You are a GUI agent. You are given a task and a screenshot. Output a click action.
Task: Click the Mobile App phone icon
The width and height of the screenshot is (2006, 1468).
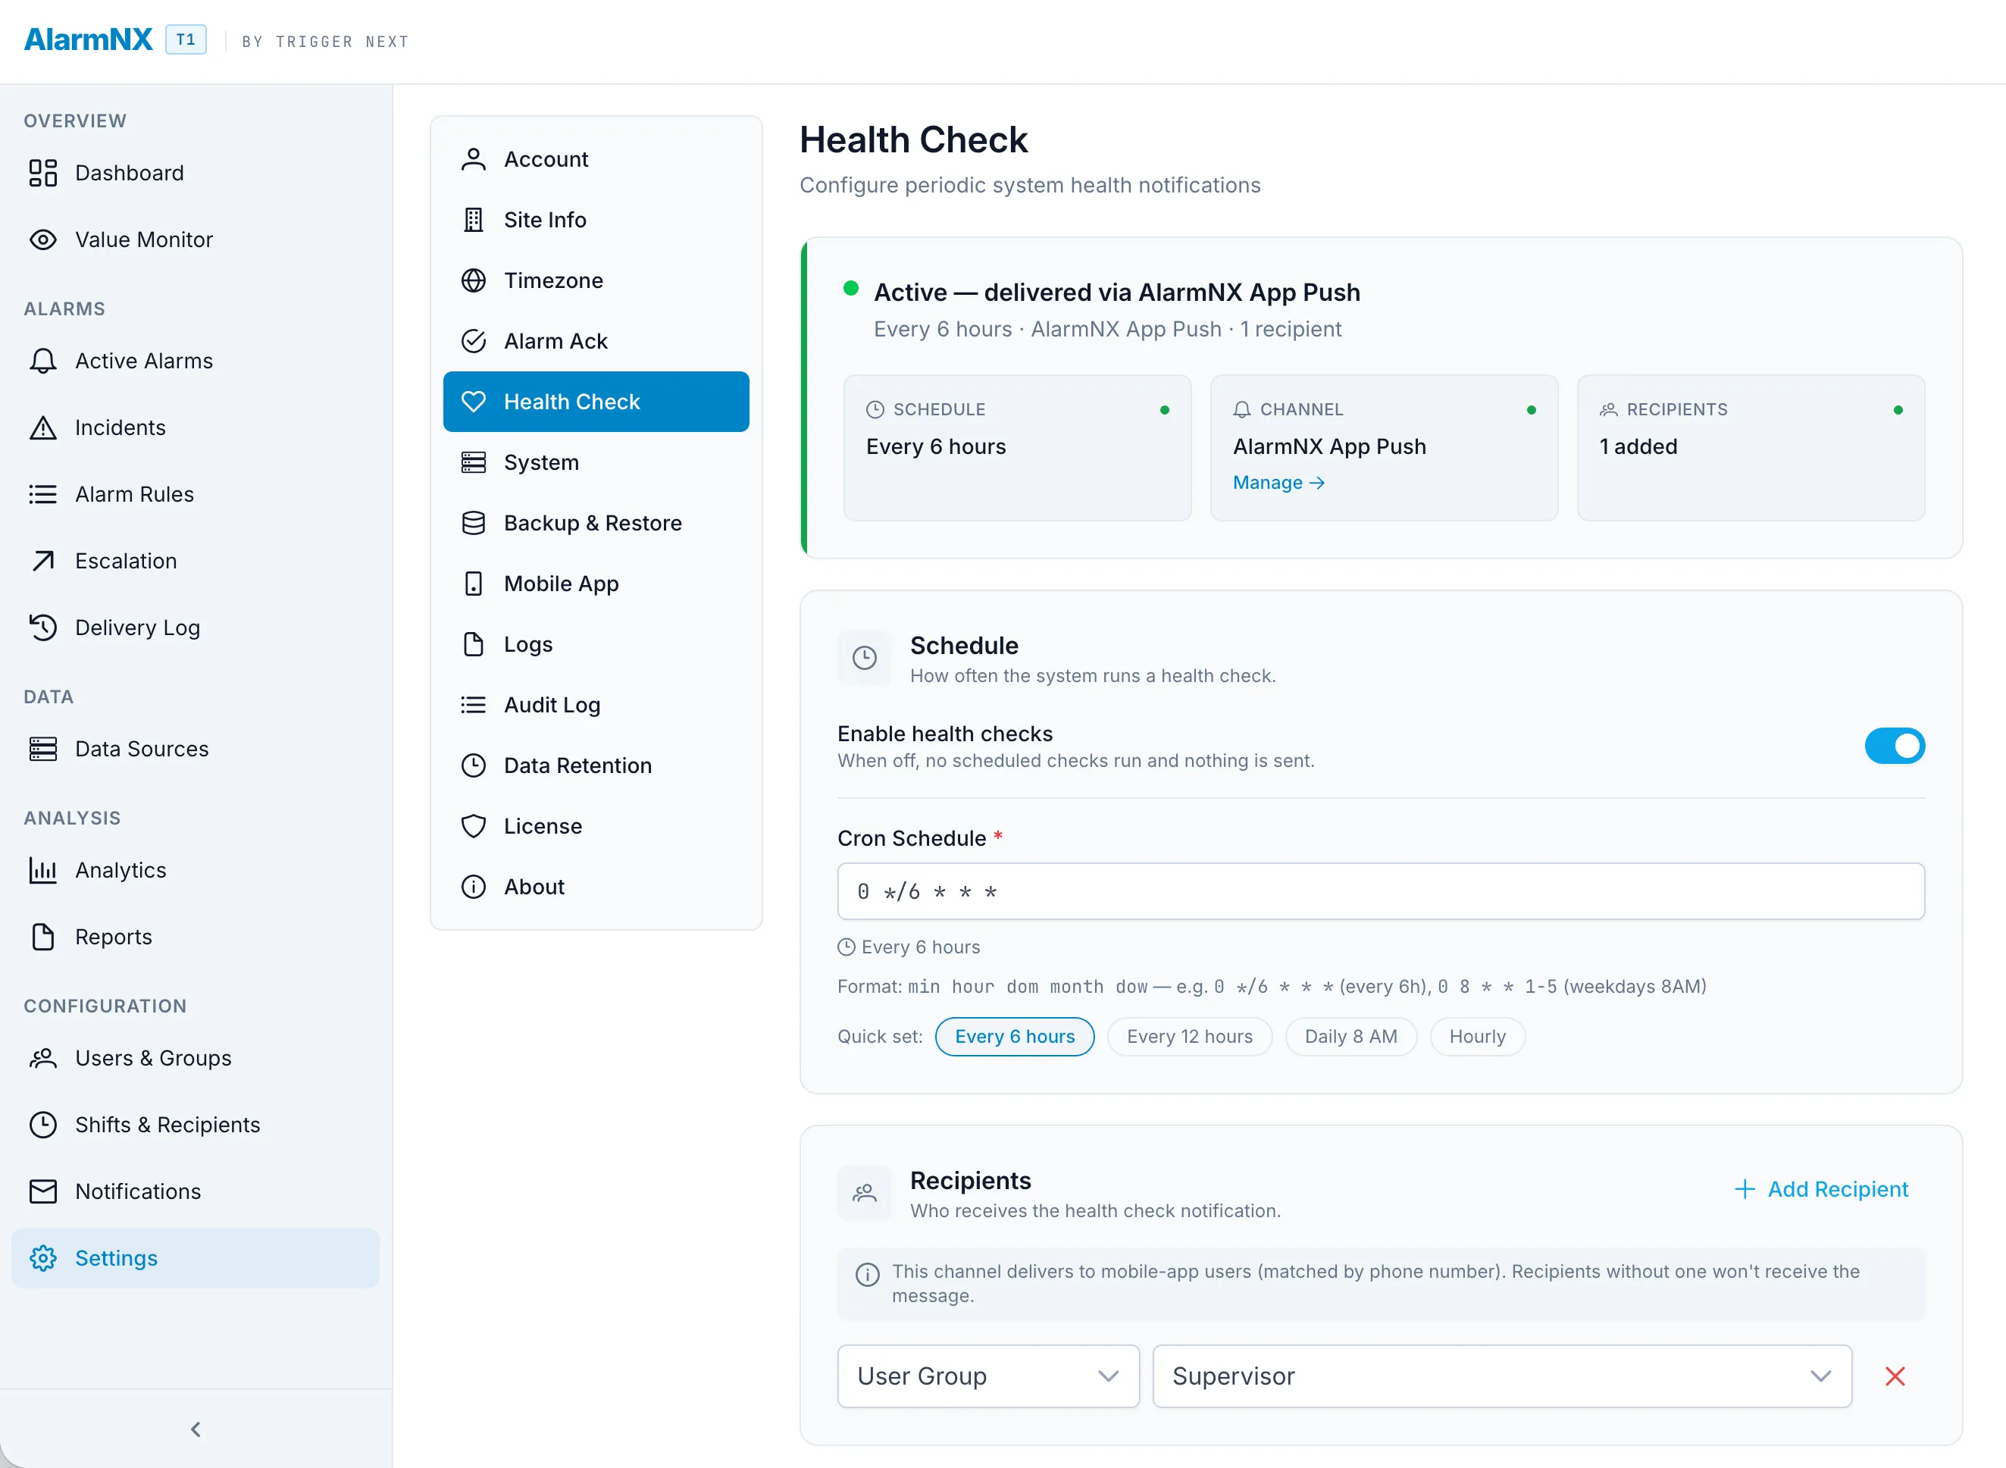click(x=474, y=584)
